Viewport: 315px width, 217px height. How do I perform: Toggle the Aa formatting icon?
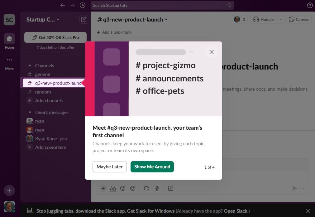113,188
